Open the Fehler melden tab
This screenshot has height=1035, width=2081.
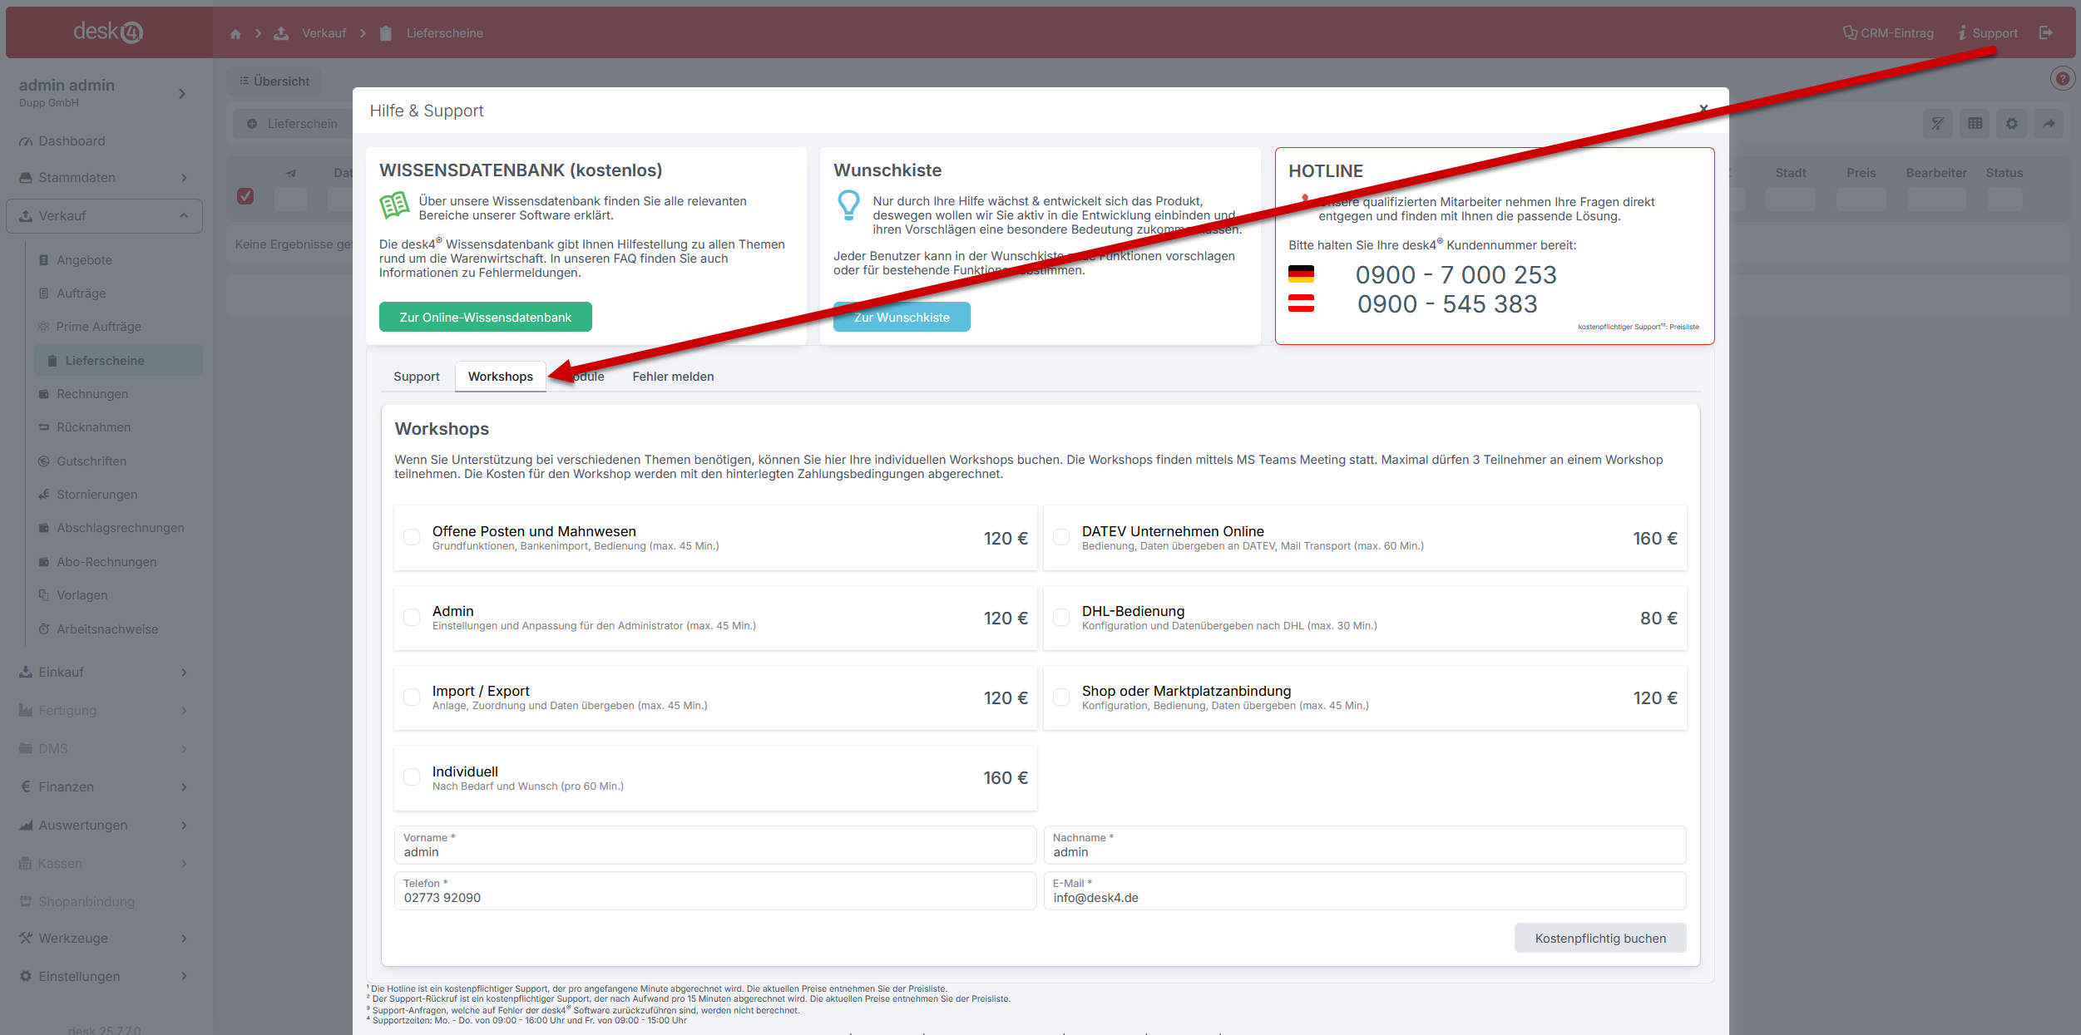click(673, 377)
